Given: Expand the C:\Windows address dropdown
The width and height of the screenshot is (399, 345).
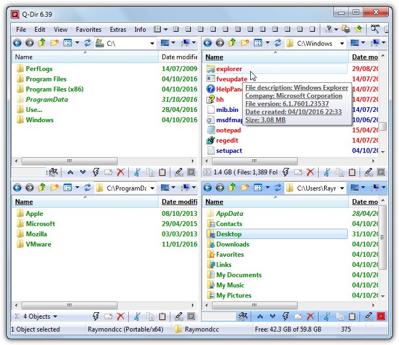Looking at the screenshot, I should click(342, 43).
